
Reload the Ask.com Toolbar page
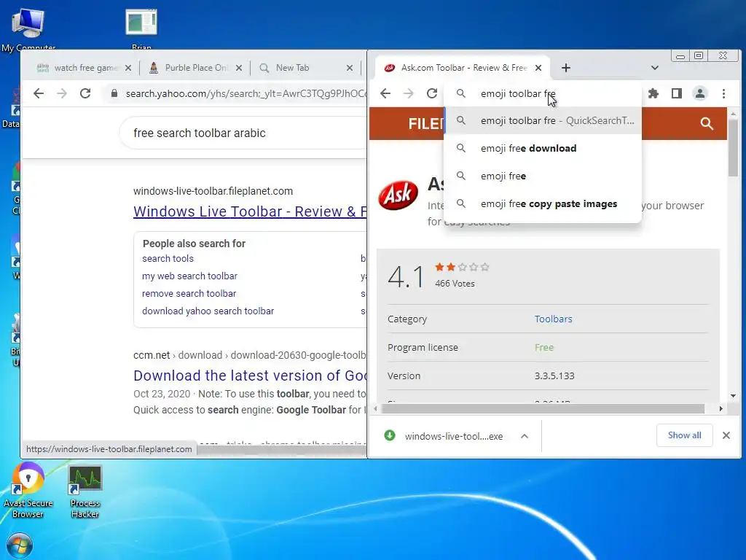point(431,93)
